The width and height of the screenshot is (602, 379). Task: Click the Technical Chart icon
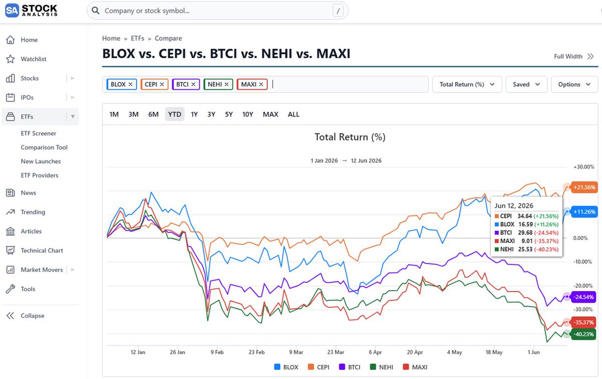(x=11, y=250)
